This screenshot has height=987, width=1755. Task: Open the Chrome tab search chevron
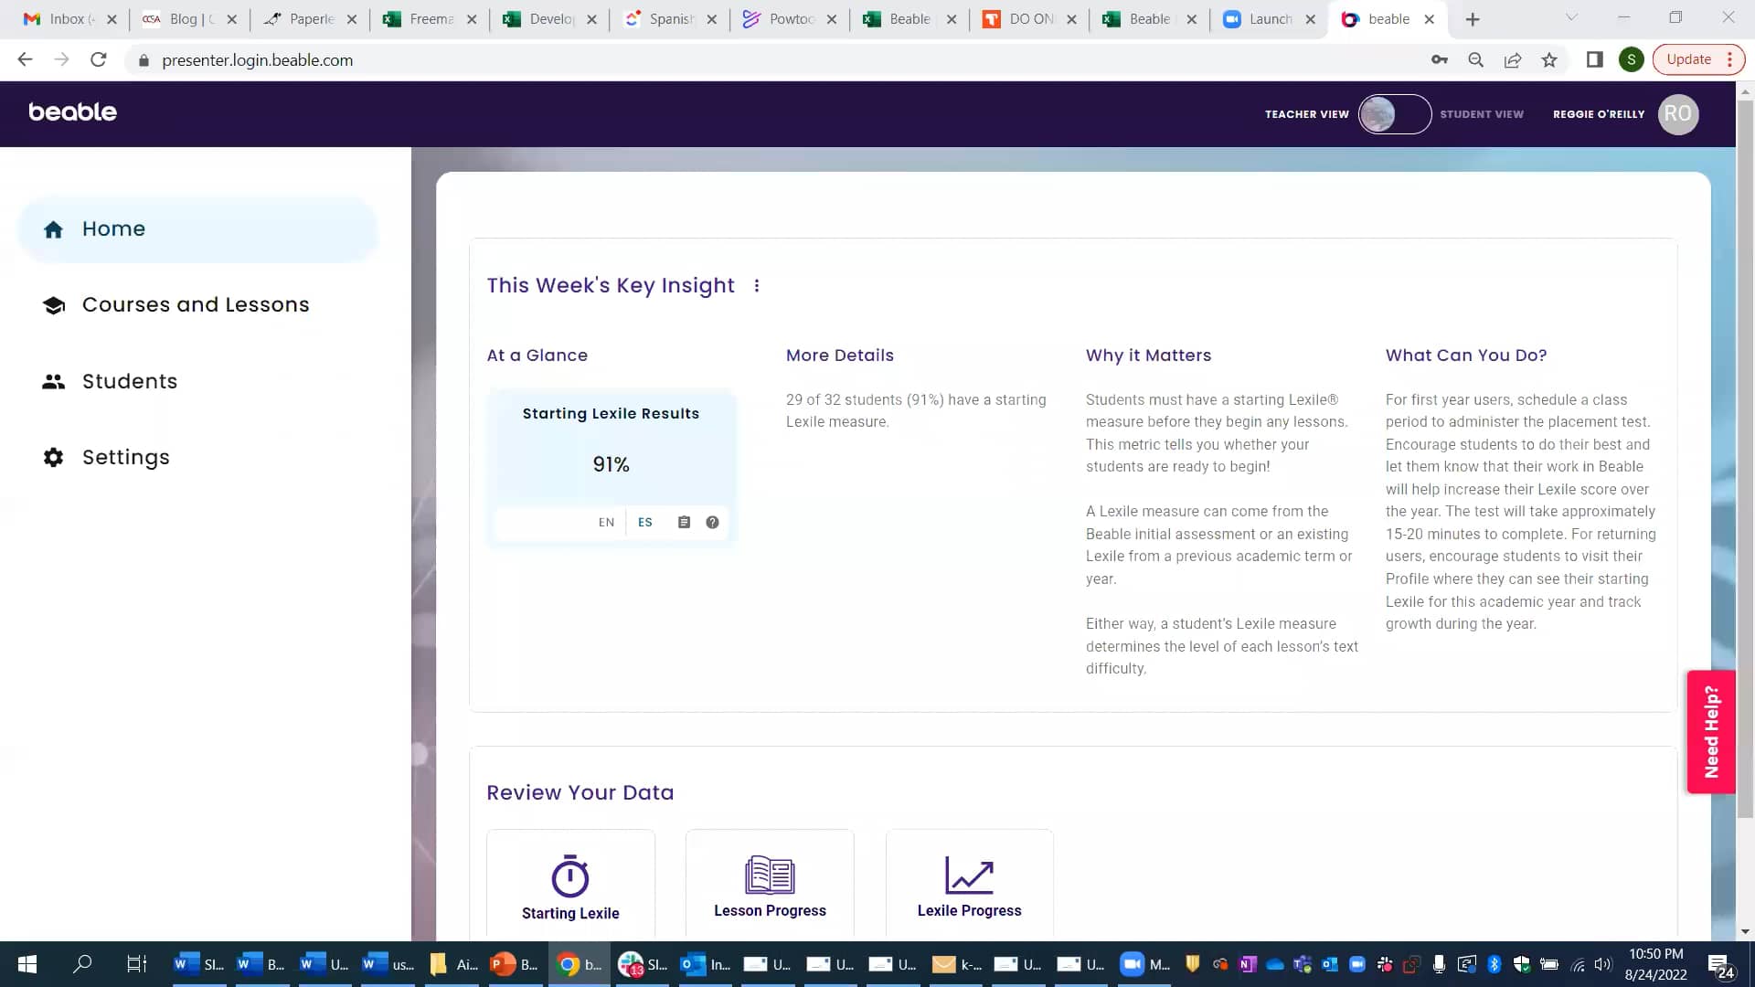point(1571,18)
